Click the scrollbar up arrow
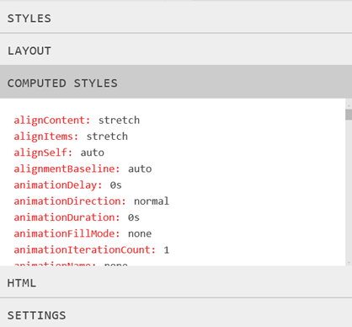 [349, 105]
